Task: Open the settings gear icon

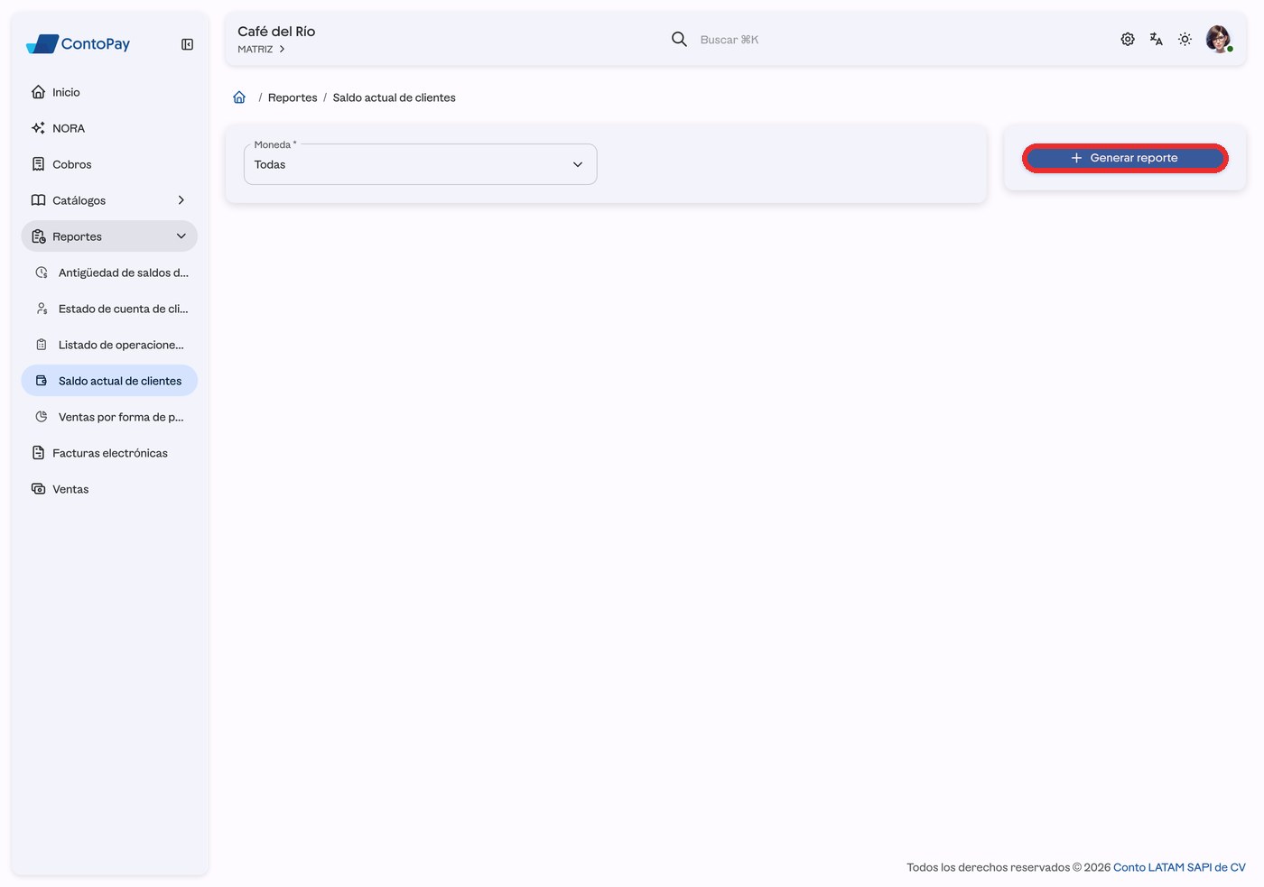Action: (1128, 39)
